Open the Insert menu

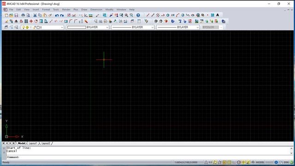tap(35, 9)
